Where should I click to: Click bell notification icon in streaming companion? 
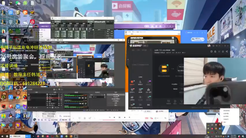223,51
